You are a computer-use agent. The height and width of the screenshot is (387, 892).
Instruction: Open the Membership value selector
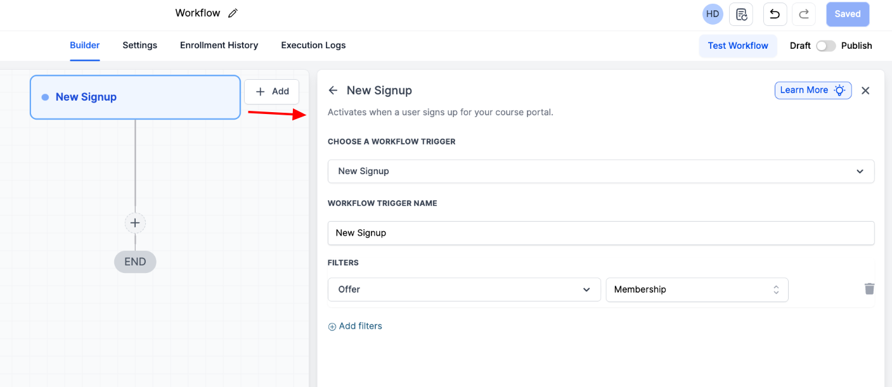697,289
